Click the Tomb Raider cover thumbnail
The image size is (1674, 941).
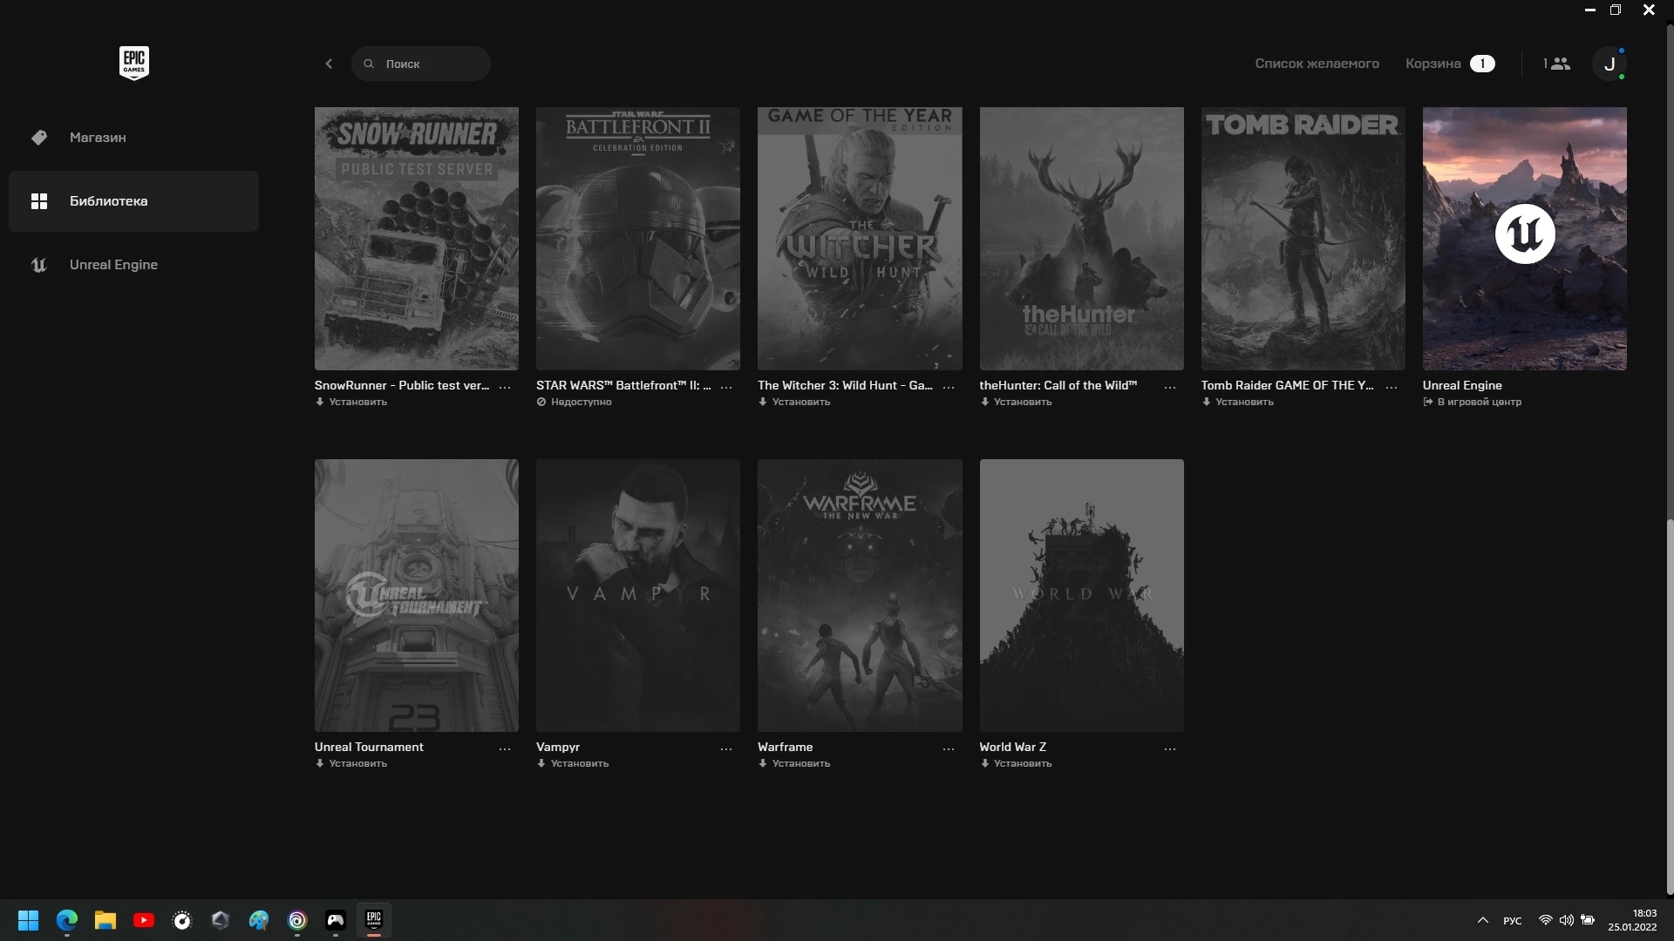coord(1303,238)
